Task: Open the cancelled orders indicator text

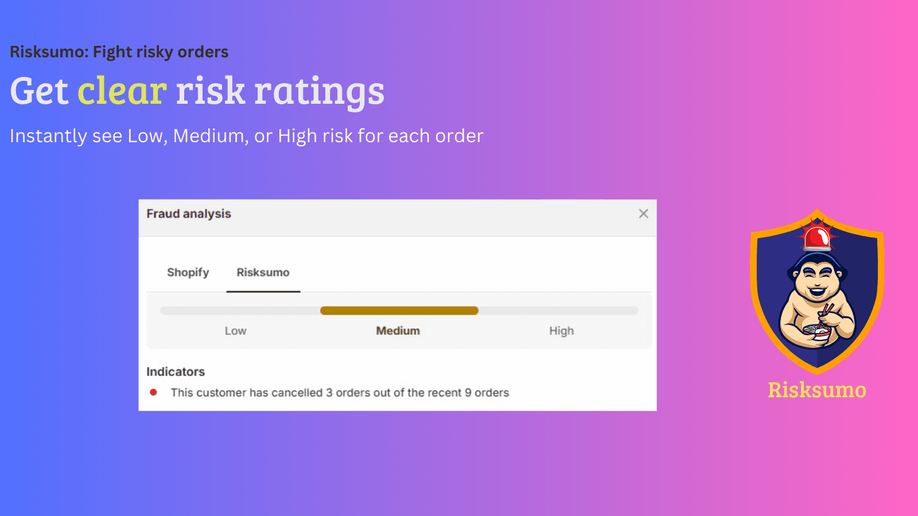Action: pos(340,393)
